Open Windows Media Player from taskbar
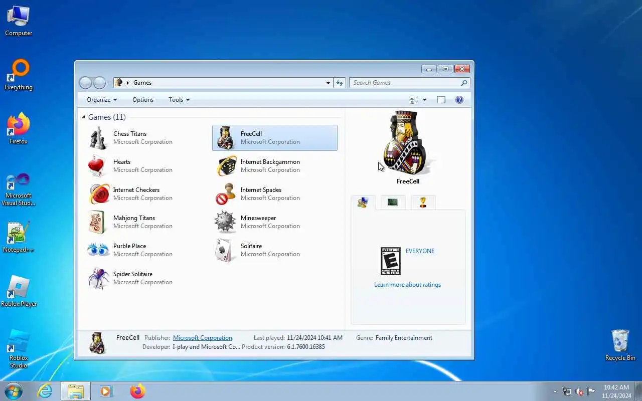642x401 pixels. tap(106, 391)
